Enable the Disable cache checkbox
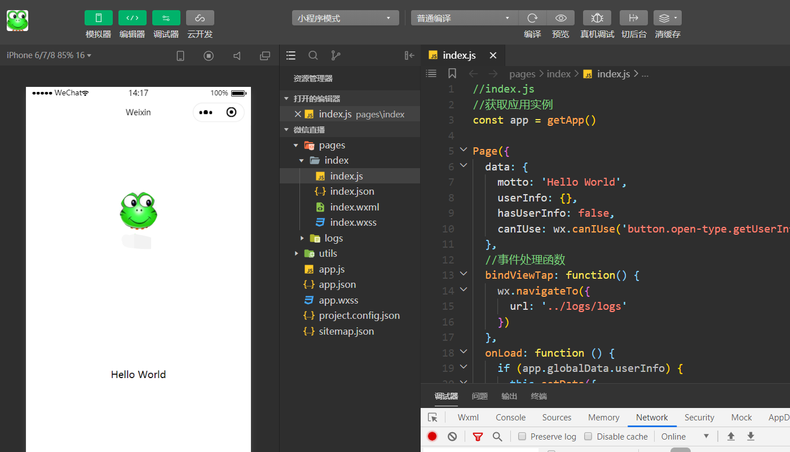Image resolution: width=790 pixels, height=452 pixels. pyautogui.click(x=588, y=436)
